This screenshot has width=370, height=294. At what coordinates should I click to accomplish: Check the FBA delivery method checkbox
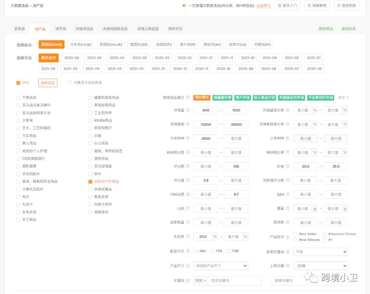click(x=212, y=251)
